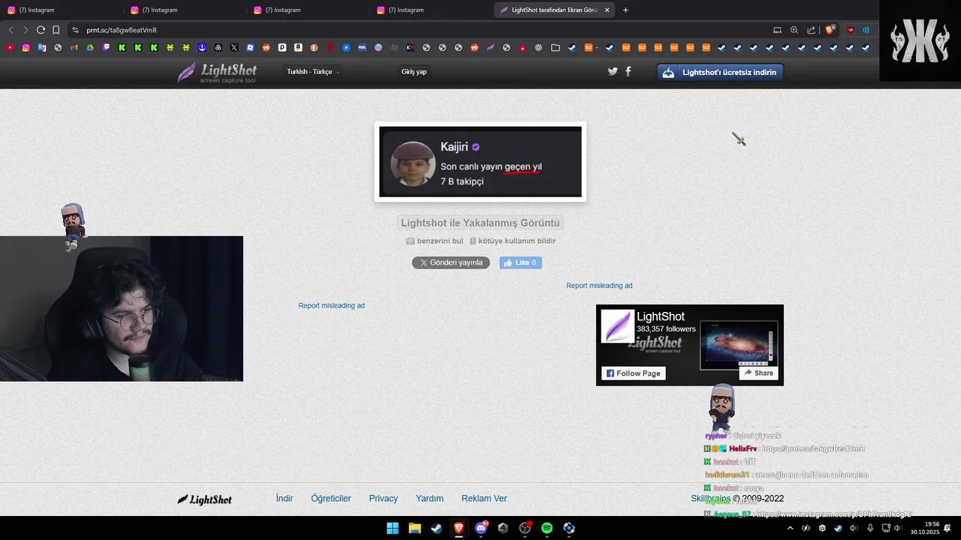Open File Explorer from the taskbar
This screenshot has width=961, height=540.
(414, 528)
